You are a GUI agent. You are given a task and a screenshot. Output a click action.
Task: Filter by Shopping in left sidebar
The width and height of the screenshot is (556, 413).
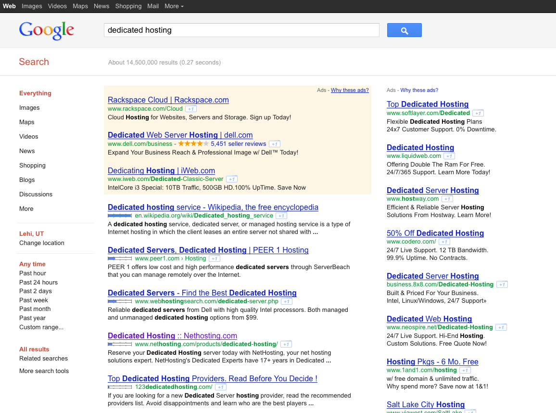(32, 166)
